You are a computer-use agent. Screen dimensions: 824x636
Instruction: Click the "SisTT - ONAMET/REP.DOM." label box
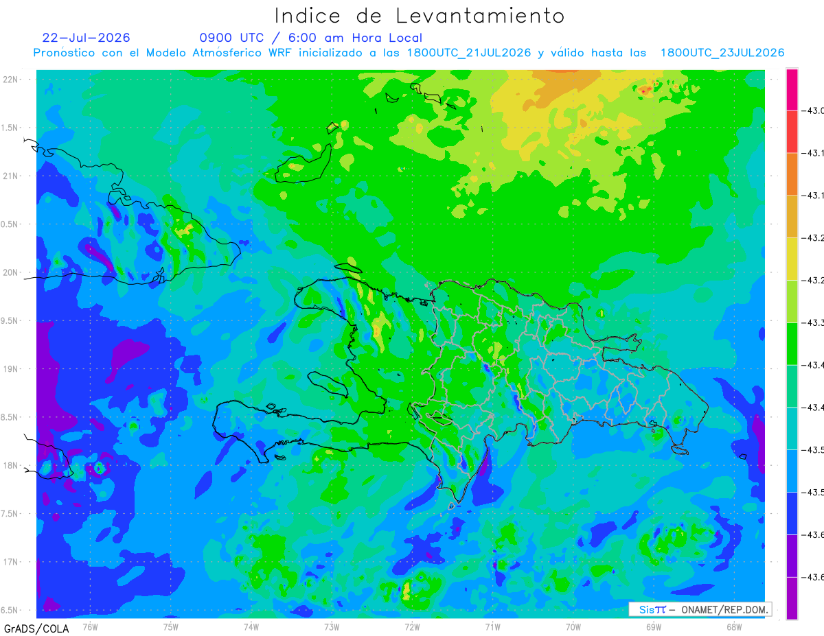(700, 609)
